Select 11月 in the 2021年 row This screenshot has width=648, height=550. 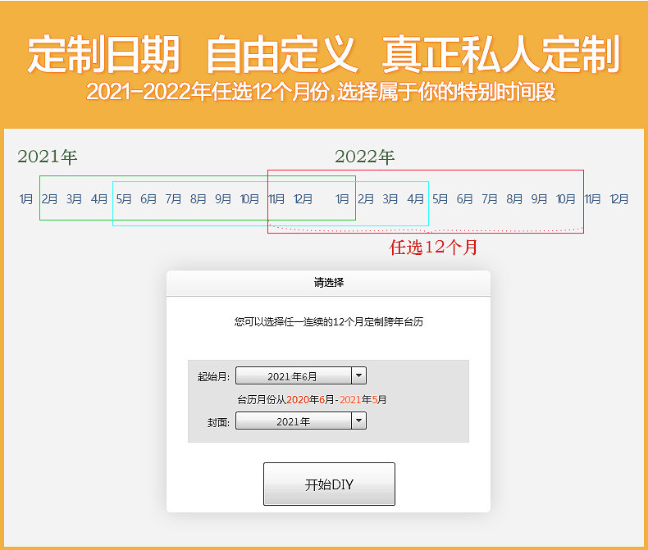pos(276,199)
